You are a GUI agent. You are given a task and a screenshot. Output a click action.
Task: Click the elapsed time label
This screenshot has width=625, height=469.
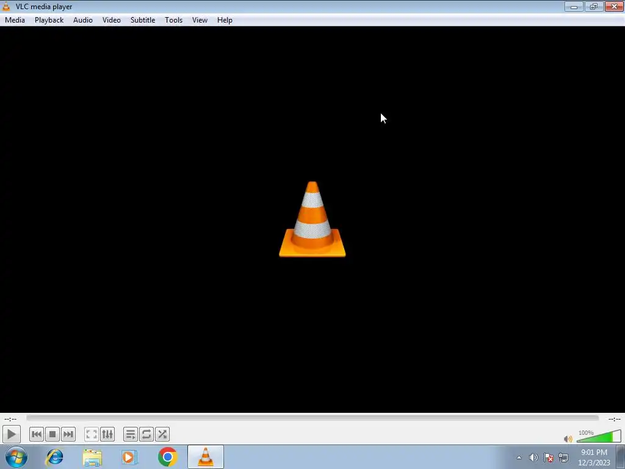10,419
